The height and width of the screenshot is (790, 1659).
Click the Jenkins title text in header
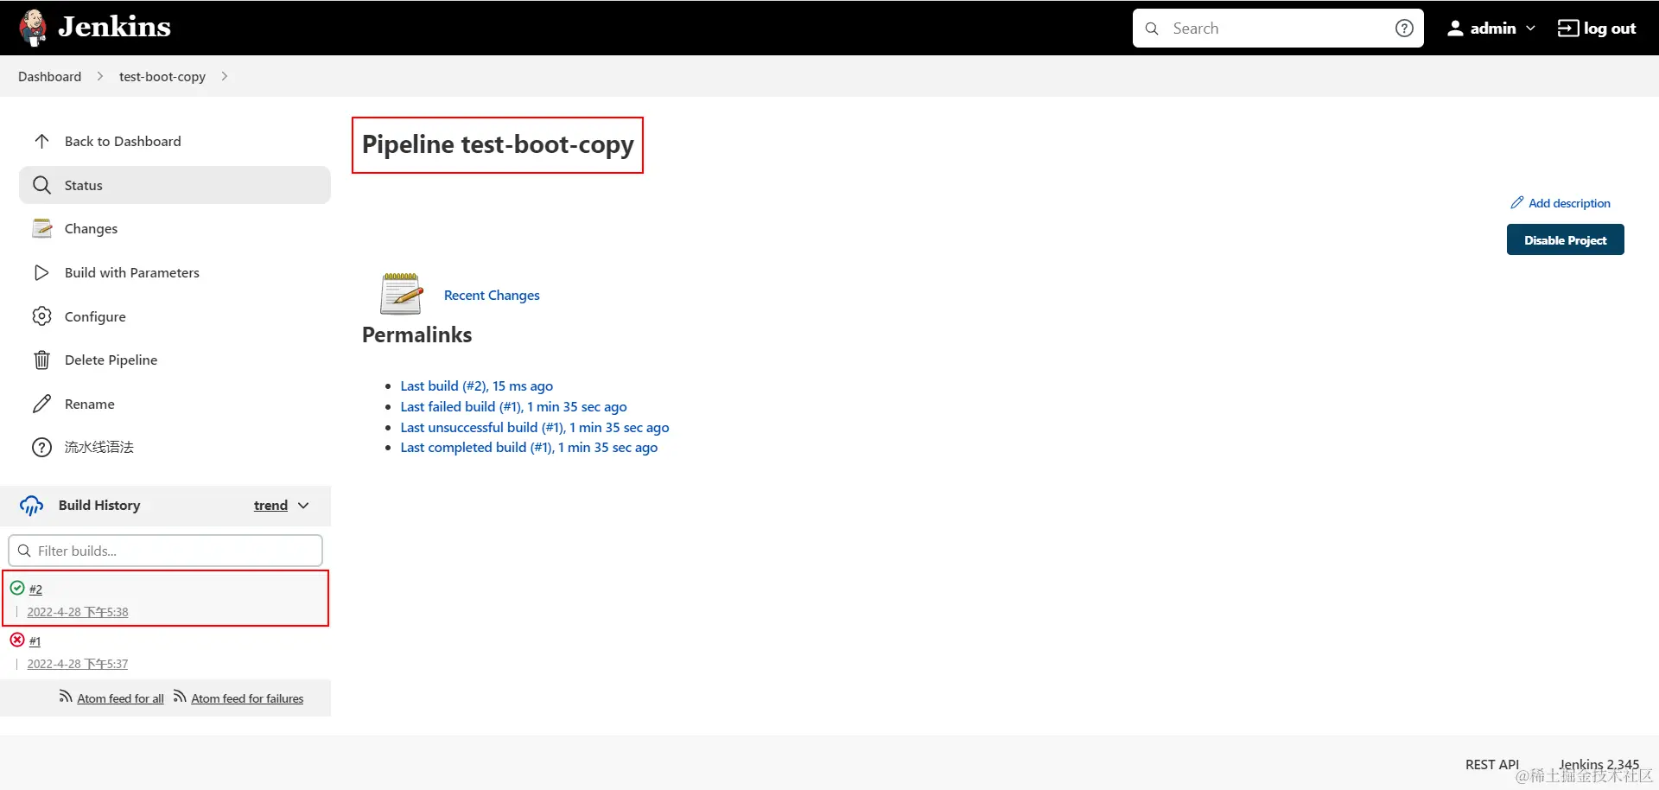[114, 27]
